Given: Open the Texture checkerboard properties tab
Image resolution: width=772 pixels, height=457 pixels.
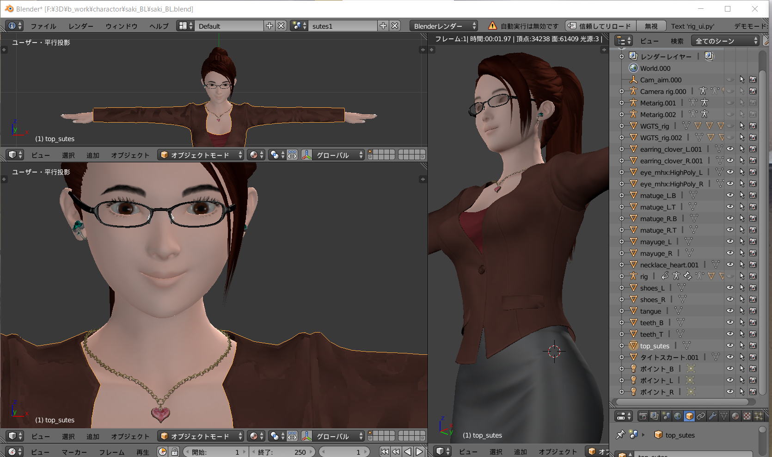Looking at the screenshot, I should coord(747,416).
